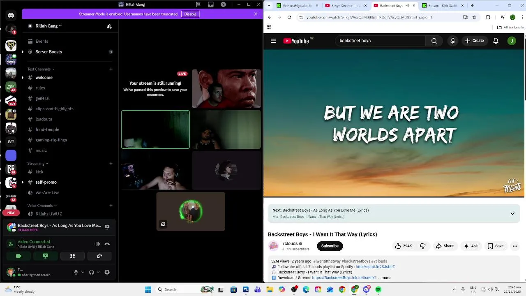
Task: Mute the Backstreet Boys tab audio
Action: [407, 6]
